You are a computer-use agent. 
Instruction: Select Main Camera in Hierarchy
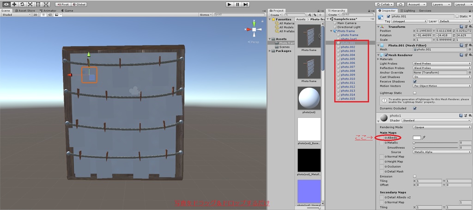tap(346, 23)
